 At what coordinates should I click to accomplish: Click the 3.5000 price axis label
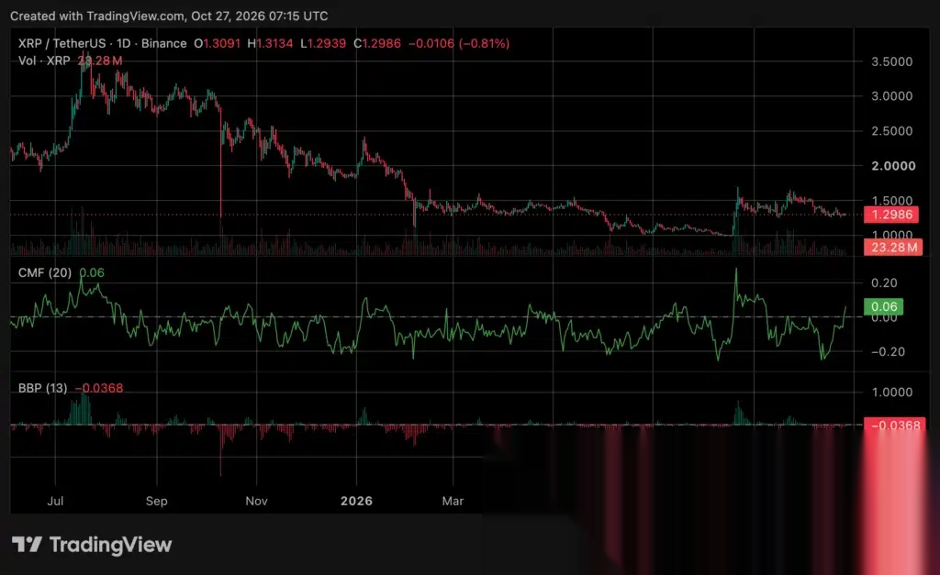(x=891, y=61)
